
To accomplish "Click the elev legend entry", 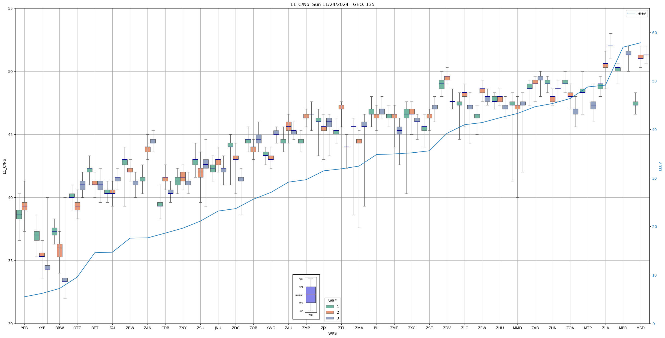I will tap(637, 13).
